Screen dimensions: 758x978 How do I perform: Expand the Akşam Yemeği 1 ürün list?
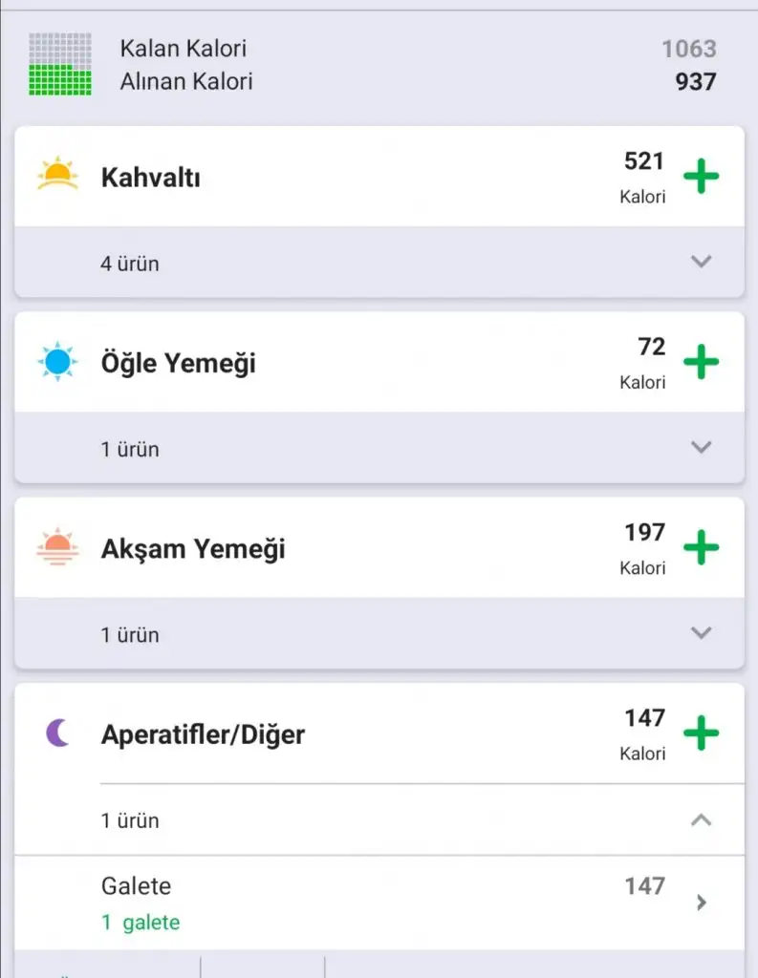702,632
